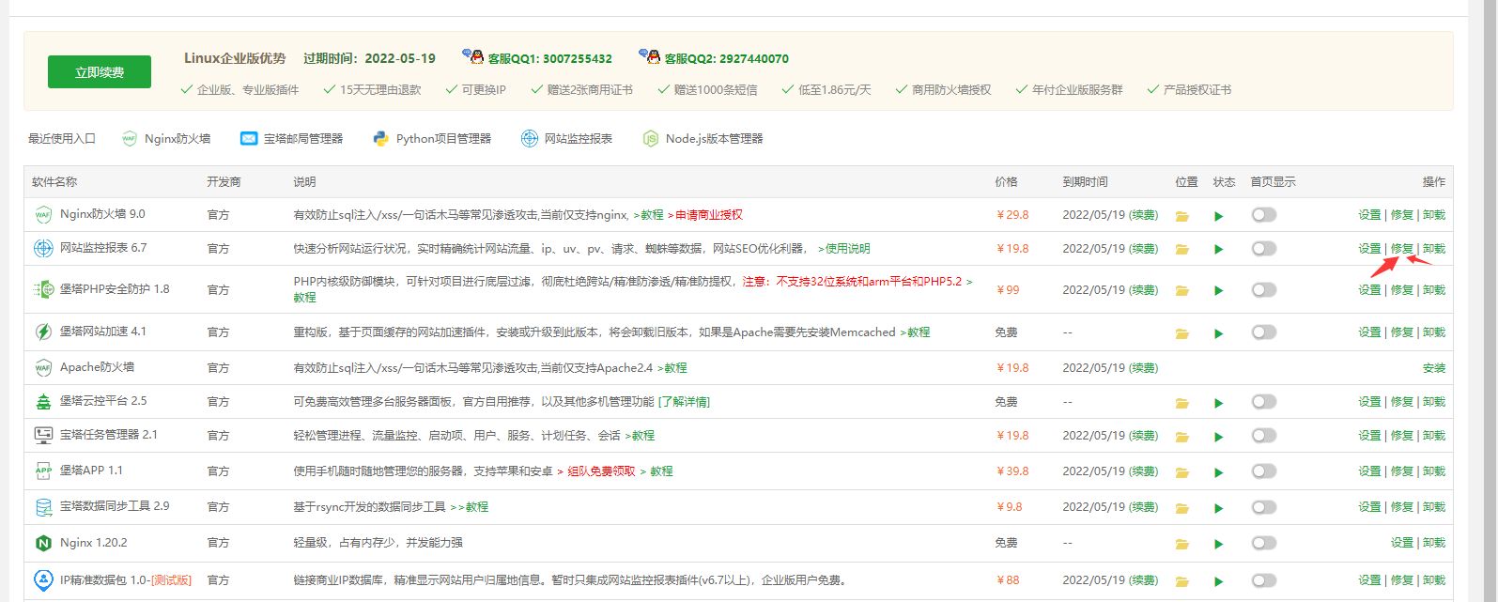
Task: Click 续费 link in IP精准数据包 row
Action: [1143, 580]
